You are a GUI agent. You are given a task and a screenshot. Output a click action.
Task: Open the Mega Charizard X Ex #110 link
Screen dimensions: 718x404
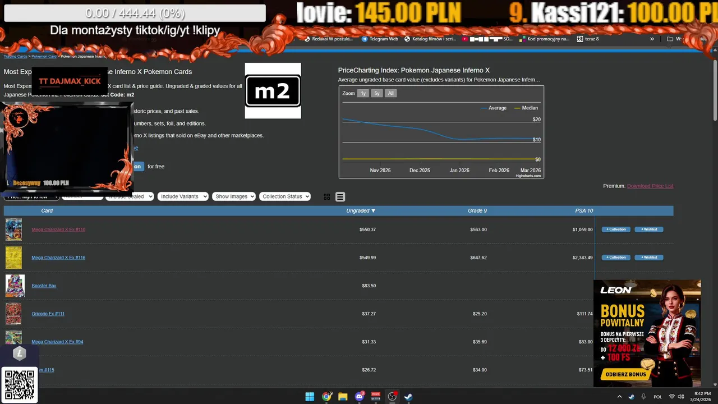pyautogui.click(x=58, y=229)
